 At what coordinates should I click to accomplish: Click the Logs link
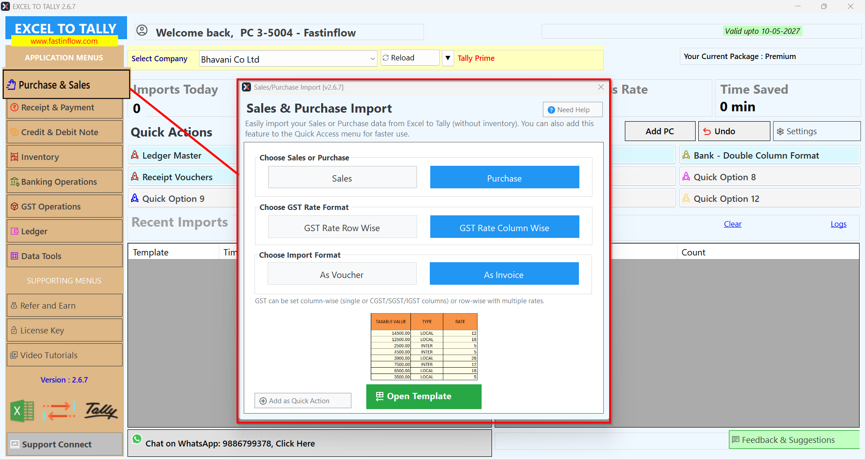click(x=838, y=224)
